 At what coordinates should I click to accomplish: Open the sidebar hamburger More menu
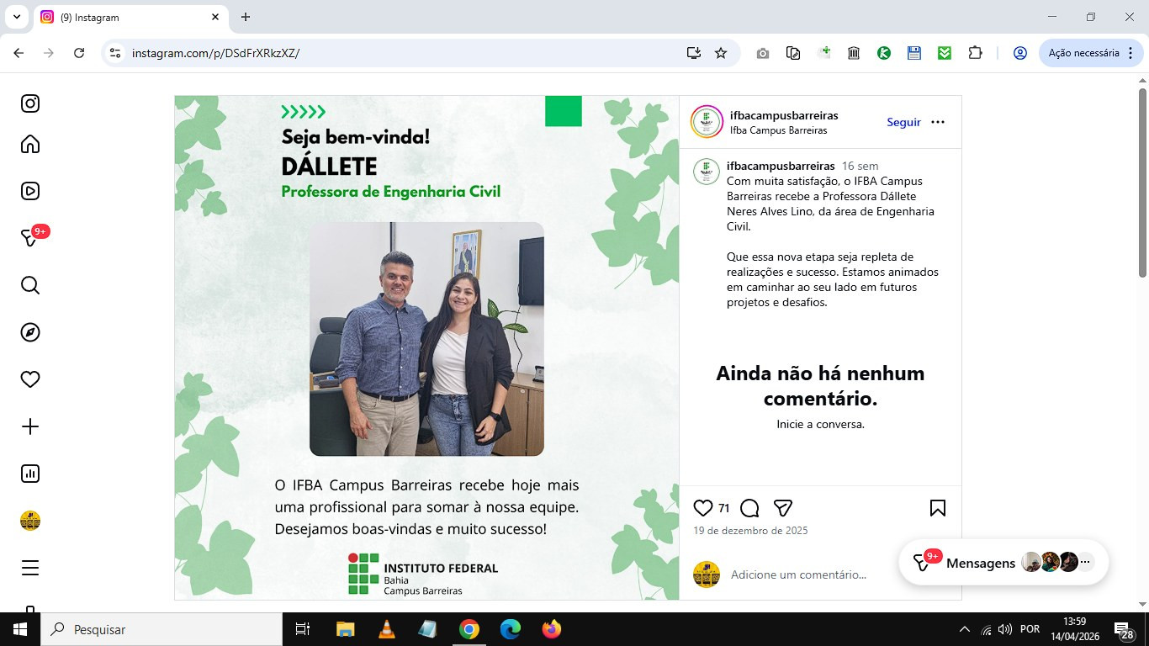pos(30,568)
